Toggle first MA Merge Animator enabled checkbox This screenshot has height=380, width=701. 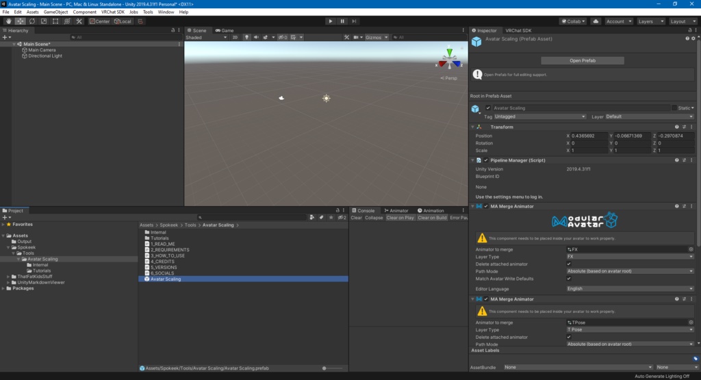[486, 206]
